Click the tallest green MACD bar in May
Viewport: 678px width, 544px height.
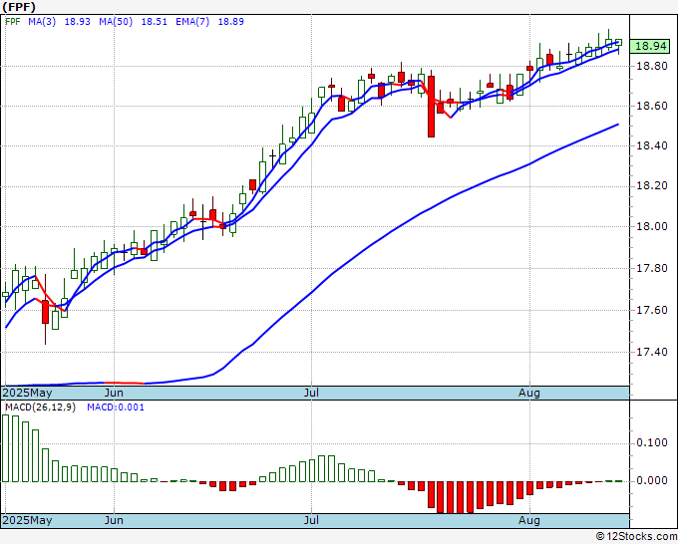[6, 448]
